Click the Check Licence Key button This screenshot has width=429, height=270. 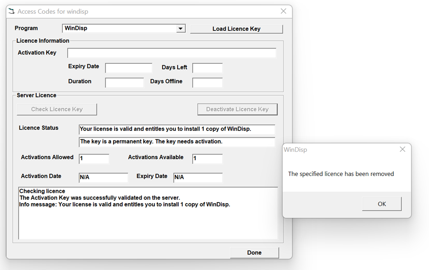tap(57, 110)
